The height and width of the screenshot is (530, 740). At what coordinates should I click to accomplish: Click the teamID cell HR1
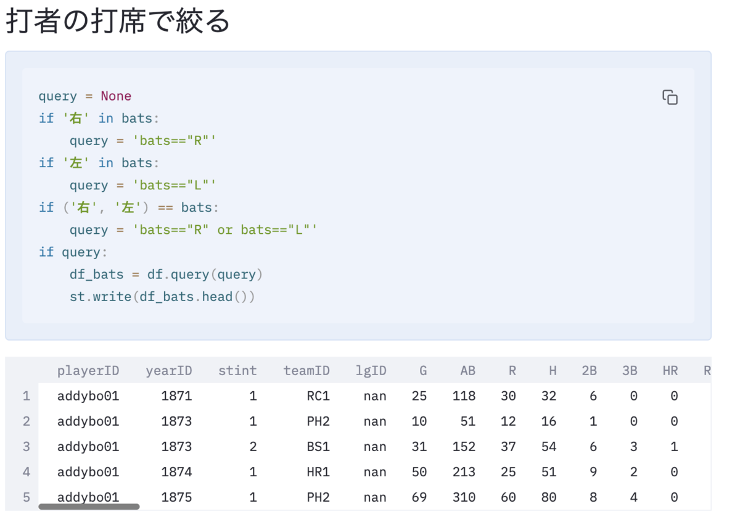tap(318, 472)
